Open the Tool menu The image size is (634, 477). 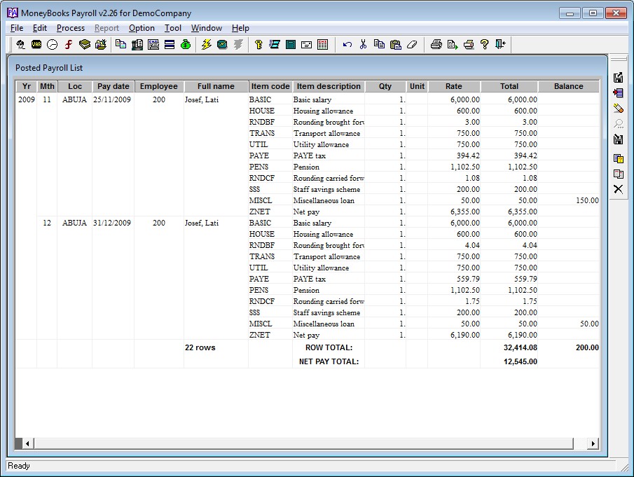(173, 28)
